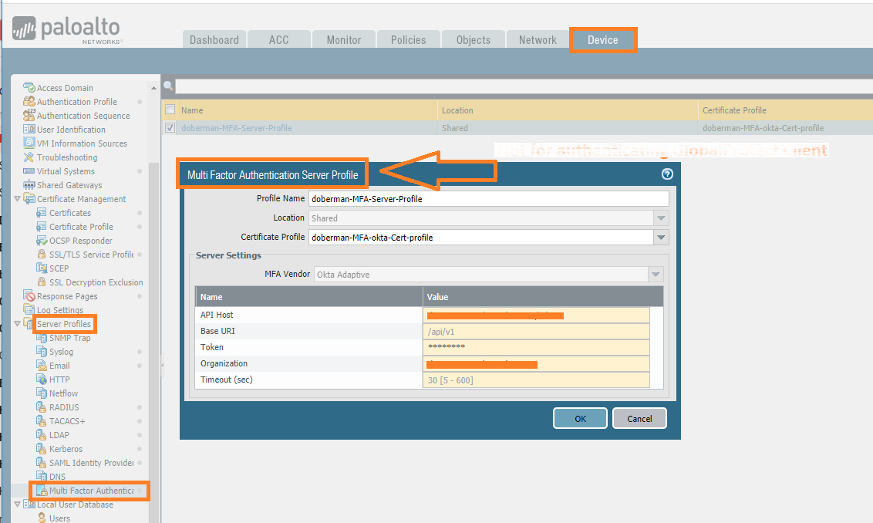Click the SSL Decryption Exclusion lock icon

pos(41,282)
